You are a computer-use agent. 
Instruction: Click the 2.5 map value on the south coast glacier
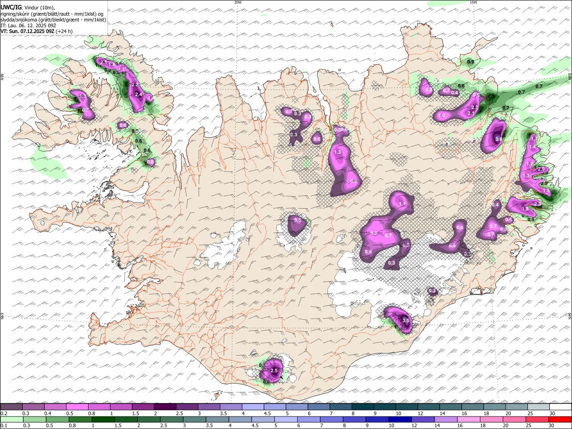pyautogui.click(x=274, y=370)
